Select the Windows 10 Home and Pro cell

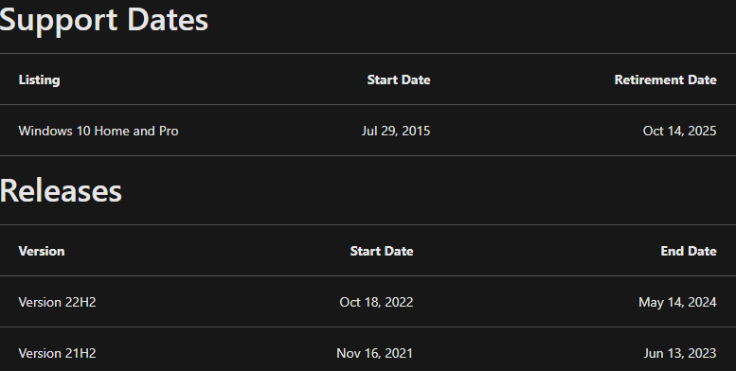(x=99, y=131)
